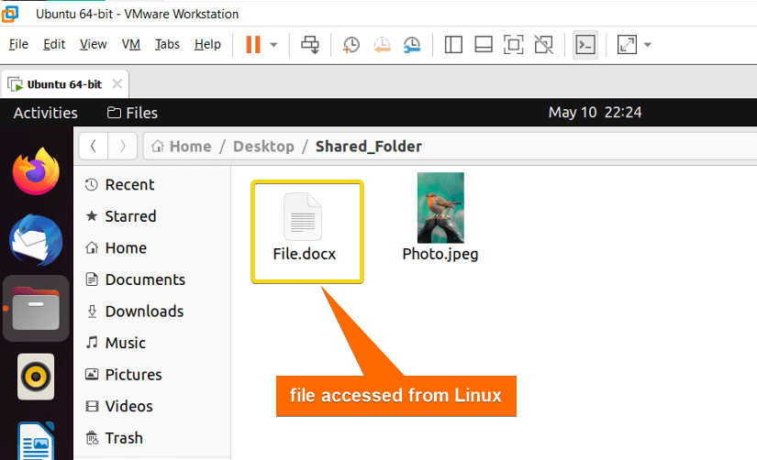
Task: Open the snapshot manager
Action: tap(412, 45)
